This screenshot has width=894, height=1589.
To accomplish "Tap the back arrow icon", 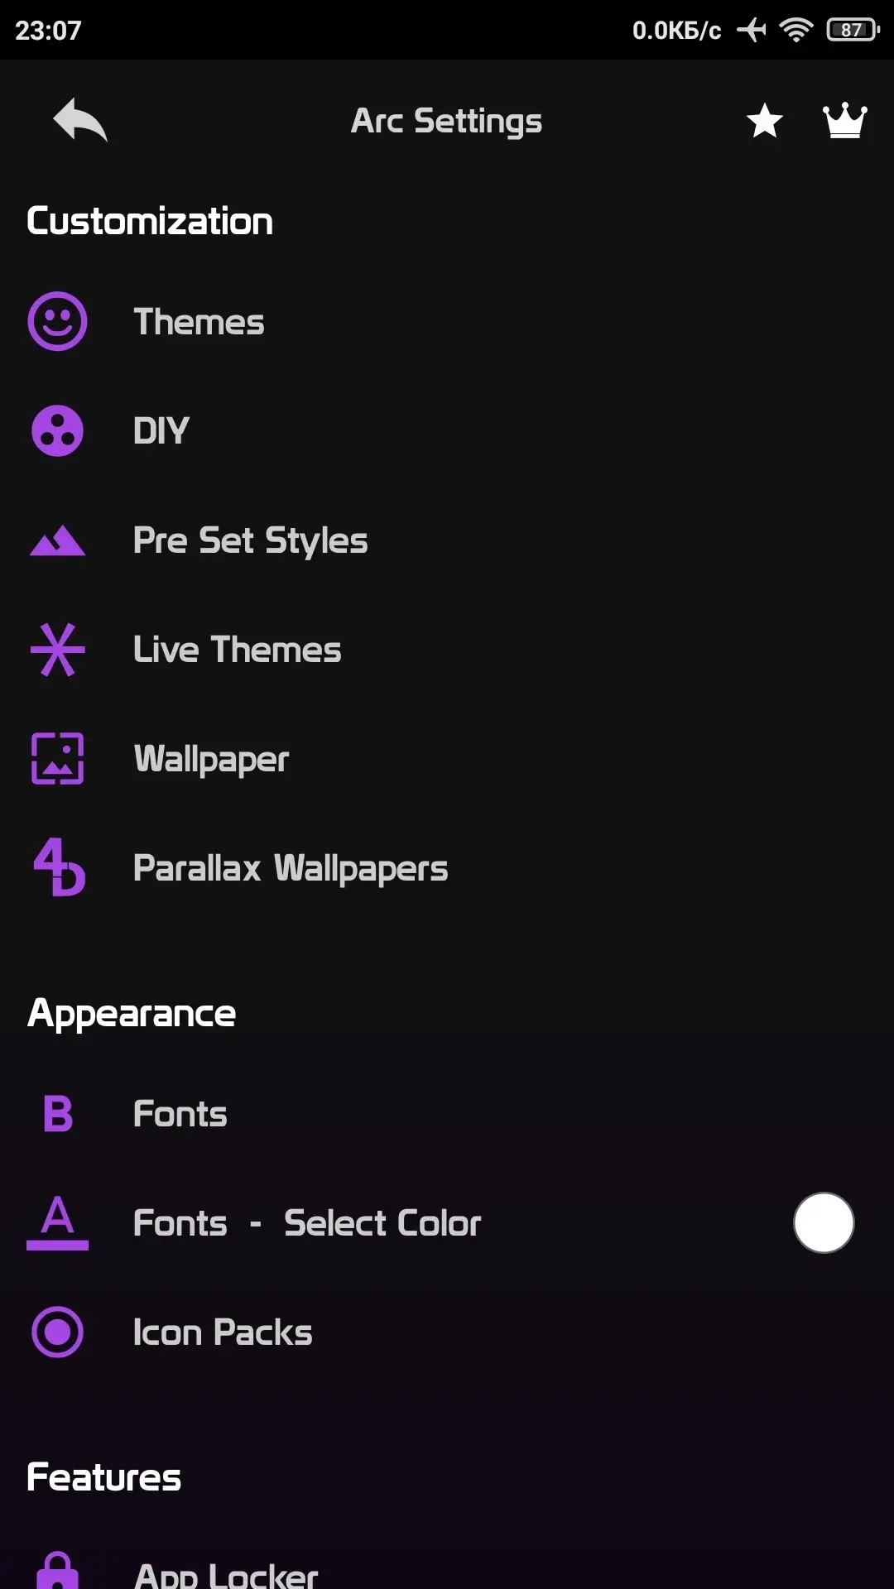I will 80,121.
